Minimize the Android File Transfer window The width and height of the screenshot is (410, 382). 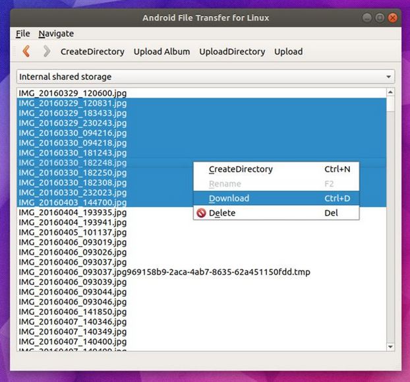pos(367,18)
